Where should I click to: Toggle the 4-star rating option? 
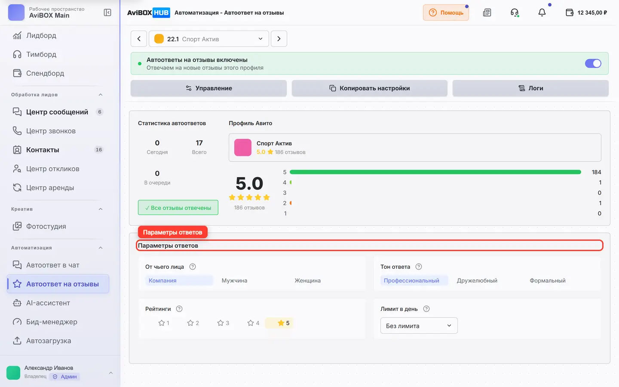pyautogui.click(x=253, y=323)
